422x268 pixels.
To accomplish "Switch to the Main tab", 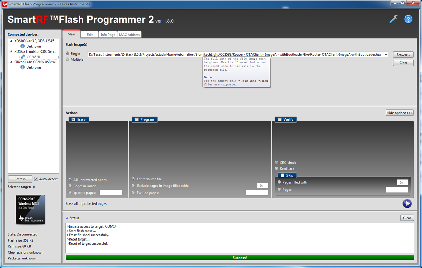I will pos(71,34).
